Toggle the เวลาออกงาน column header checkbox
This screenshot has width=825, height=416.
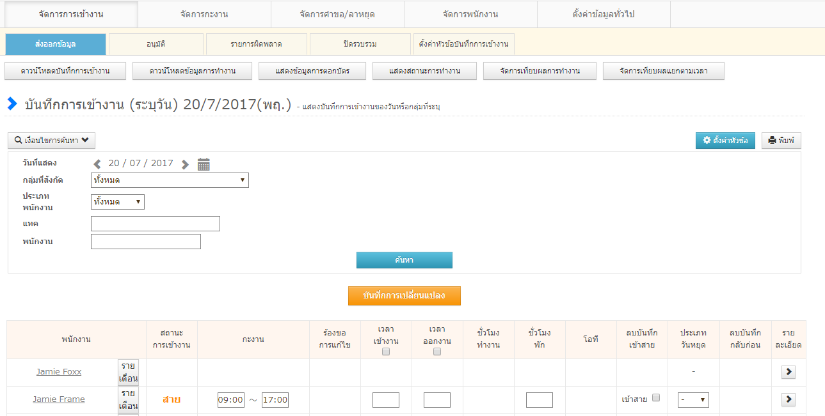[437, 351]
